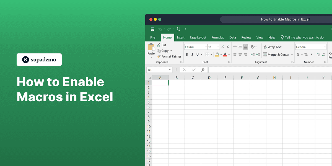Expand the Merge & Center dropdown arrow
Image resolution: width=332 pixels, height=166 pixels.
[x=292, y=55]
